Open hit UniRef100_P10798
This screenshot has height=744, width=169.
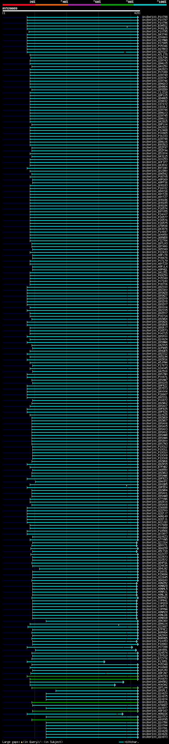(x=155, y=17)
